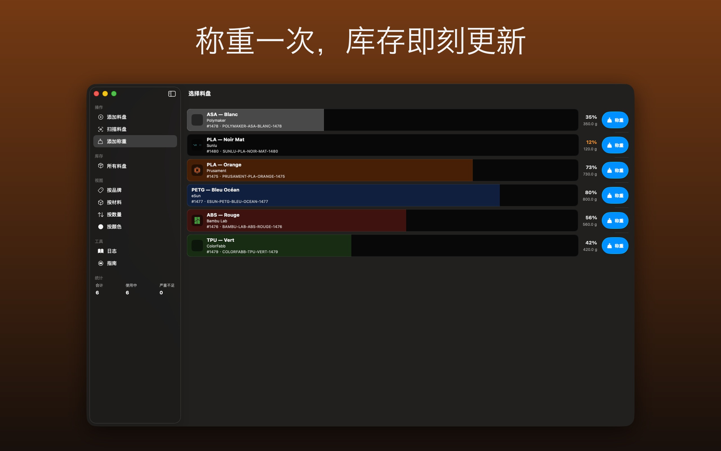Select the ASA Blanc progress bar row
This screenshot has height=451, width=721.
383,120
